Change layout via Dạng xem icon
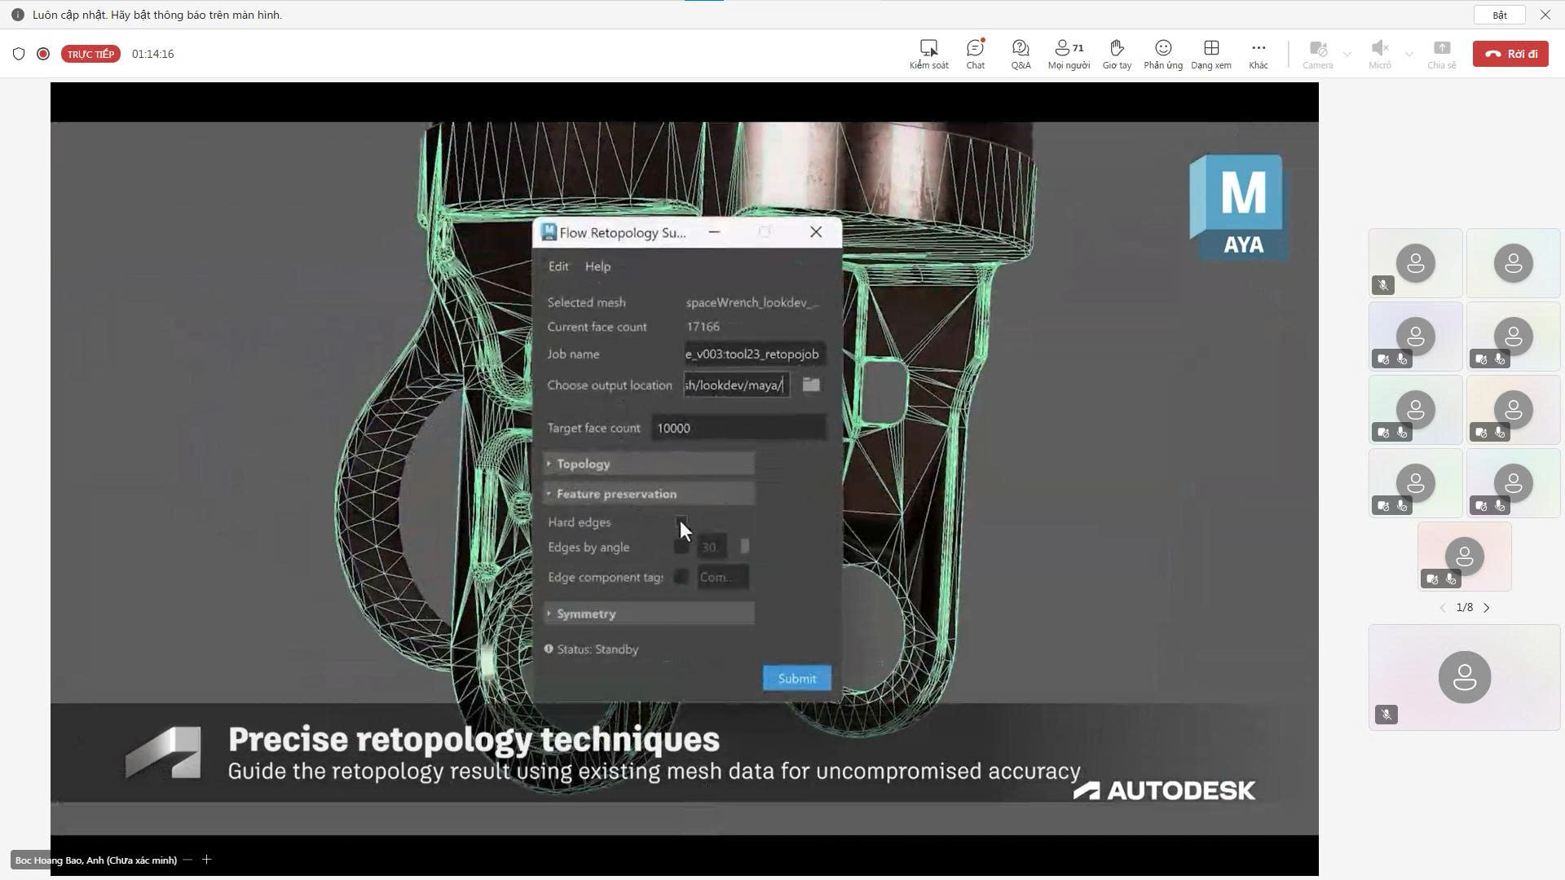The height and width of the screenshot is (880, 1565). [1210, 54]
